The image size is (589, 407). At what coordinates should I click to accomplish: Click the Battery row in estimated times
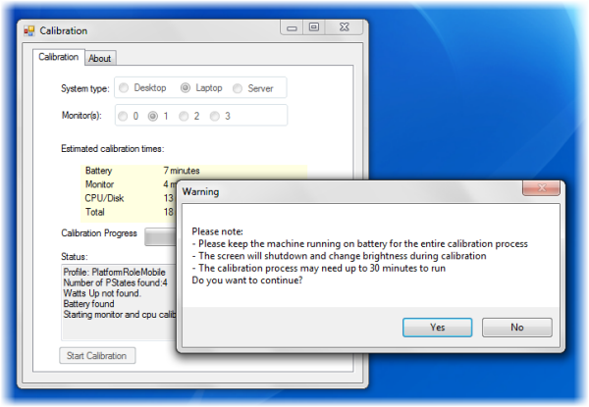tap(194, 171)
